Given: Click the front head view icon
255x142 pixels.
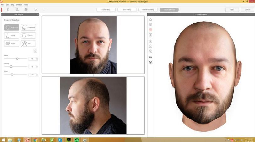Looking at the screenshot, I should pos(150,41).
